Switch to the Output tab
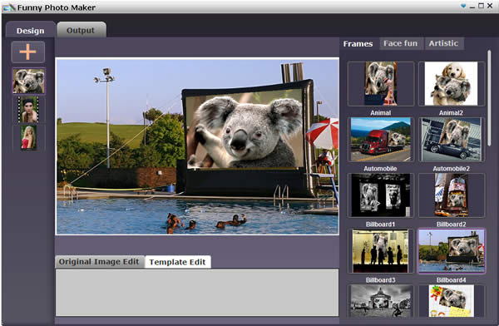Image resolution: width=499 pixels, height=326 pixels. click(x=81, y=30)
